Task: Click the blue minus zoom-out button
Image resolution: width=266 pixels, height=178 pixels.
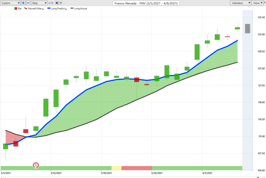Action: tap(28, 3)
